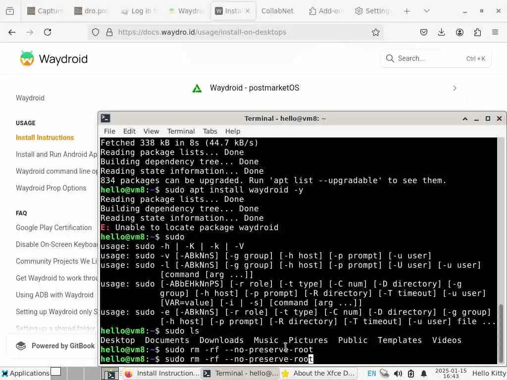Switch to the Log in tab

click(x=139, y=11)
